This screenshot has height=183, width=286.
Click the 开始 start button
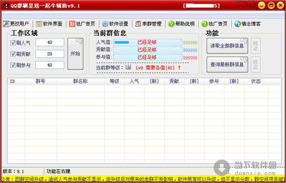coord(75,54)
